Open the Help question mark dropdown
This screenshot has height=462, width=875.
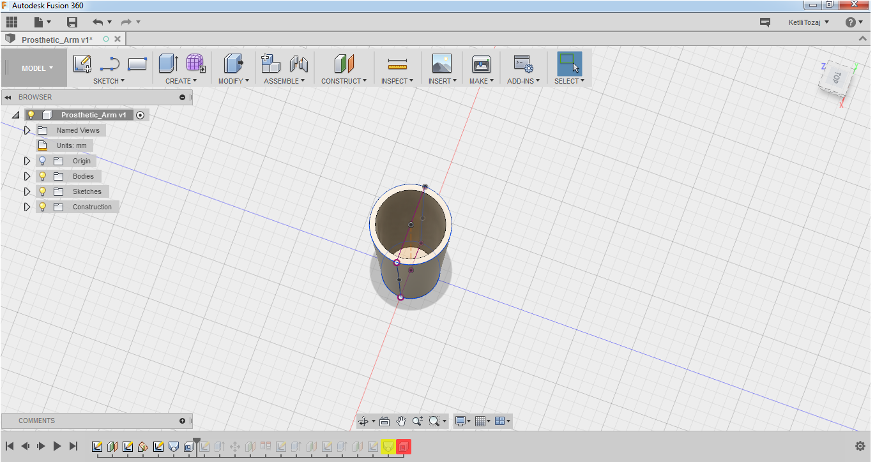coord(854,22)
